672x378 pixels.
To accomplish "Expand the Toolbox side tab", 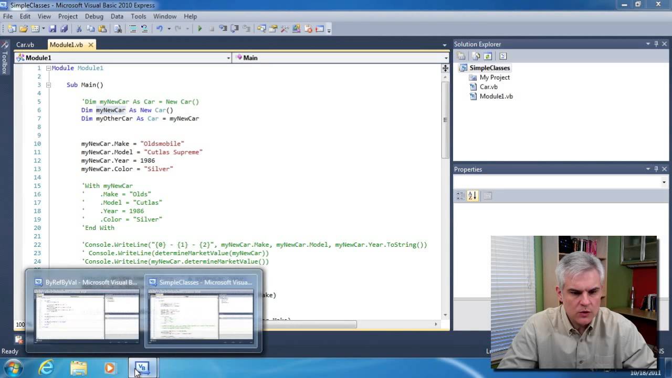I will [x=5, y=58].
